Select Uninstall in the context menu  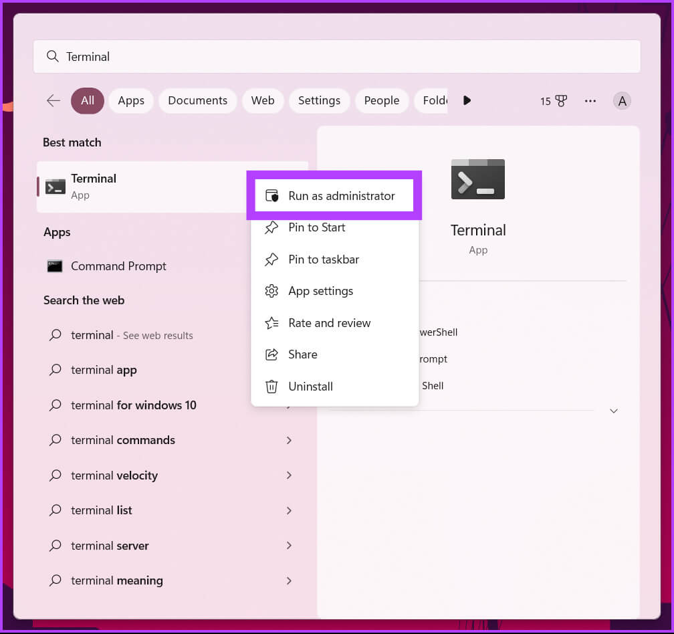pos(334,387)
